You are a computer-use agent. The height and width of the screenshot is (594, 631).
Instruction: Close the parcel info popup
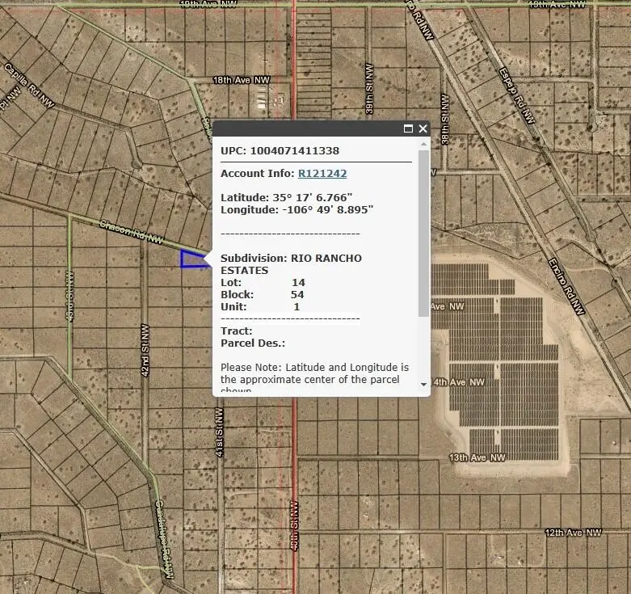click(x=423, y=128)
